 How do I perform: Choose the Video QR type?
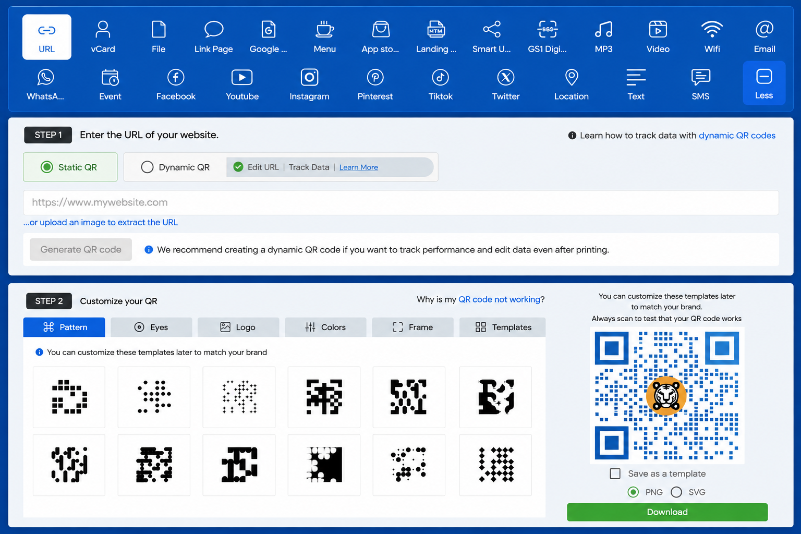coord(658,37)
